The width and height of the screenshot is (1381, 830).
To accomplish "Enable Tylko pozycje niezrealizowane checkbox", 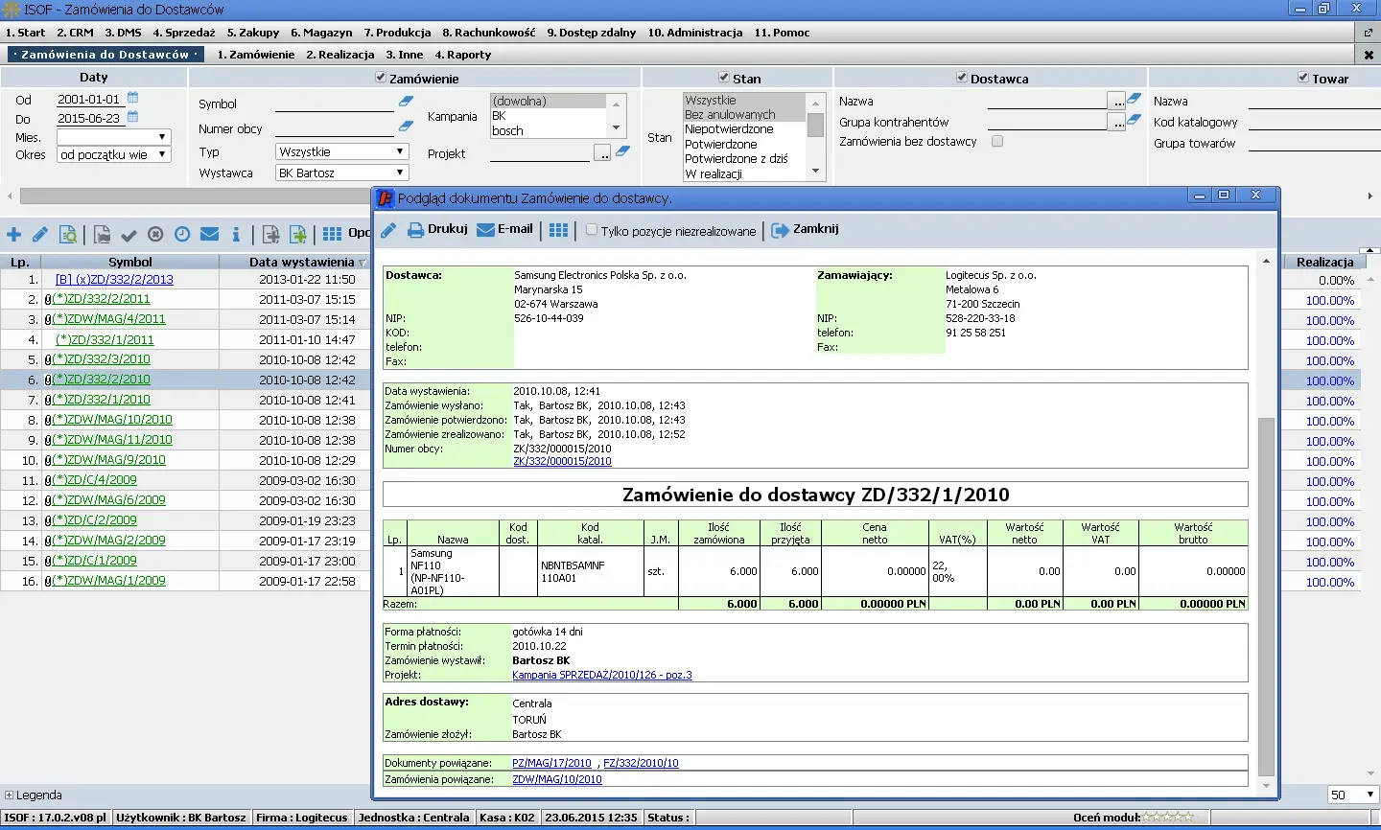I will (592, 230).
